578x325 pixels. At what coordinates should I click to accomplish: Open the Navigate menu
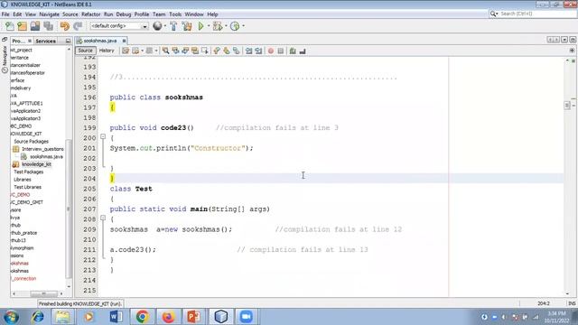[x=49, y=14]
